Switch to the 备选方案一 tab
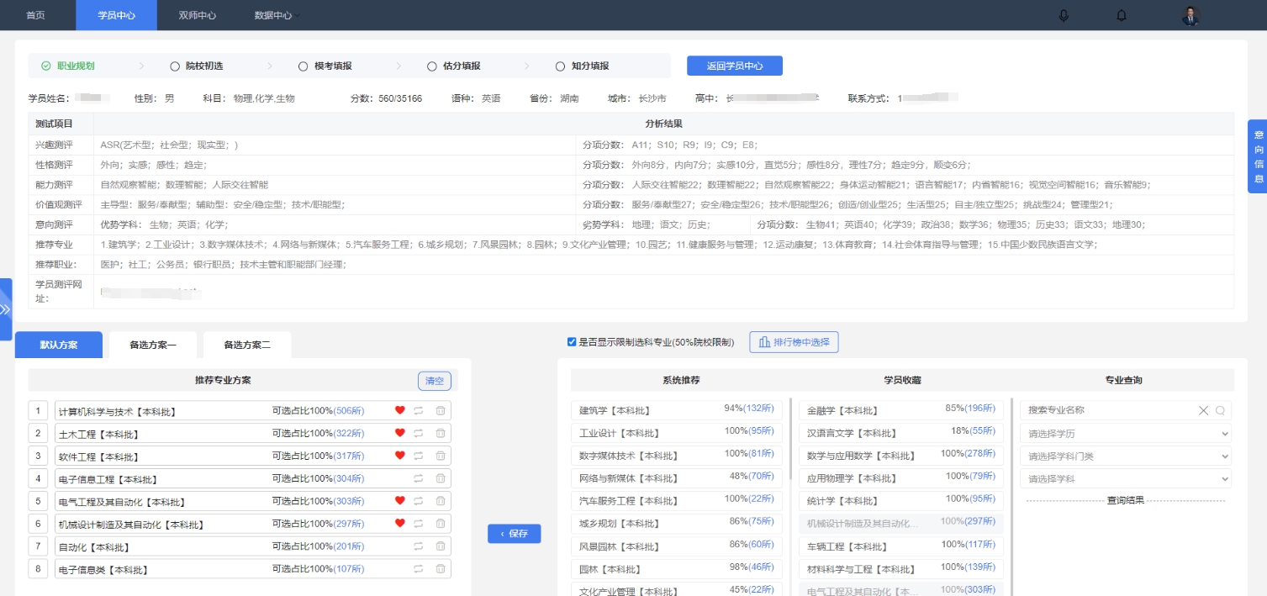 [152, 345]
